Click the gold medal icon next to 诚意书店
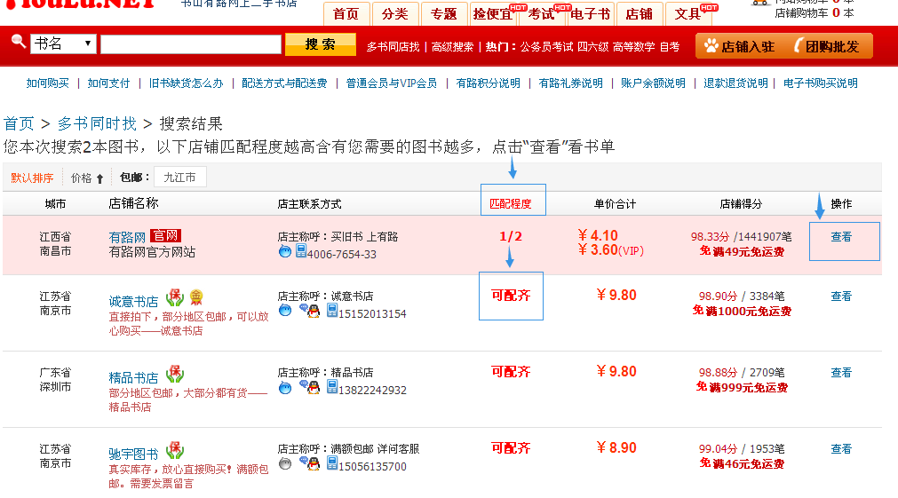 click(x=196, y=297)
